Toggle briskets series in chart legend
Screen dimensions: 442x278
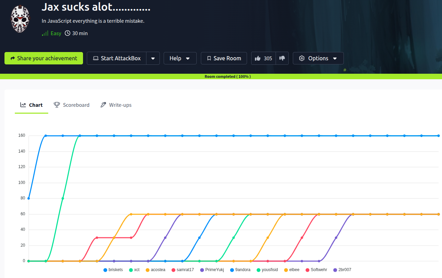click(x=113, y=270)
